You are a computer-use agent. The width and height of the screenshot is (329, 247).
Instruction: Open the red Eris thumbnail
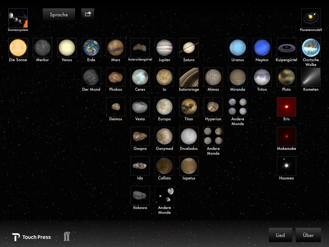[286, 107]
